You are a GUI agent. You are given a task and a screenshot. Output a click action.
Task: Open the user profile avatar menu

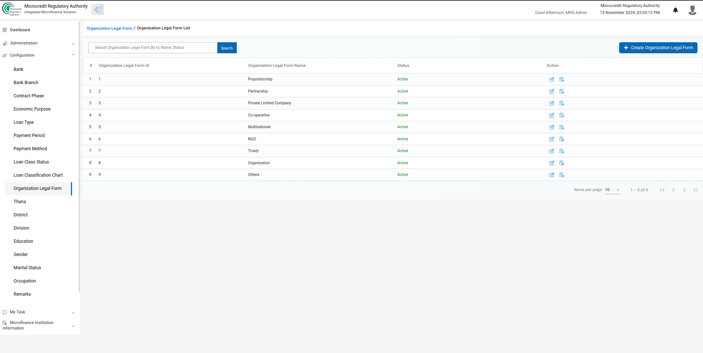tap(692, 10)
